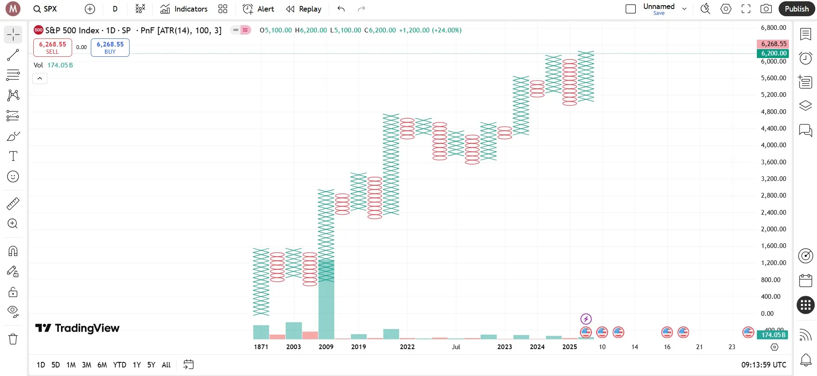Toggle lock all drawings
Image resolution: width=817 pixels, height=376 pixels.
click(x=13, y=292)
